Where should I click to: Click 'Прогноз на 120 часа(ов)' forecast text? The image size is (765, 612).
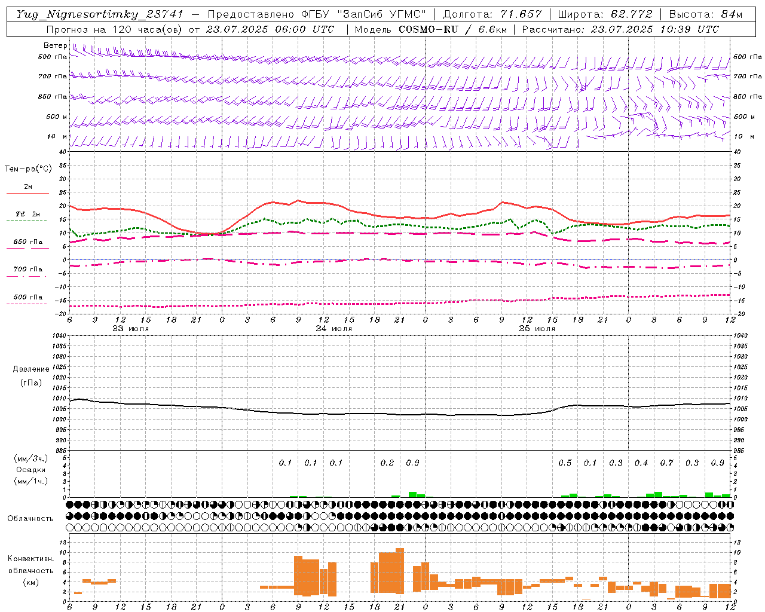tap(115, 29)
